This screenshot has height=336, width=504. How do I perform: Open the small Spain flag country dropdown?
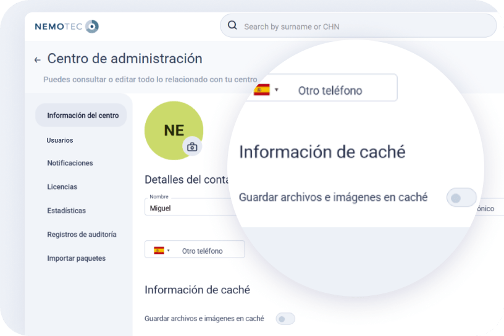click(162, 251)
